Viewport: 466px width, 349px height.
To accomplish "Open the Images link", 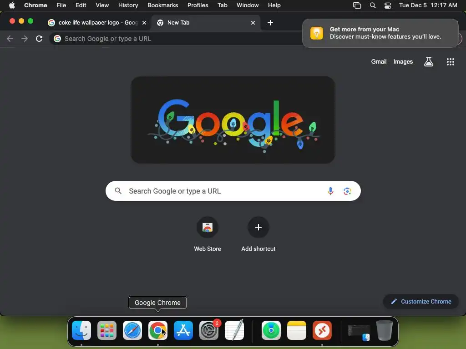I will [x=403, y=61].
